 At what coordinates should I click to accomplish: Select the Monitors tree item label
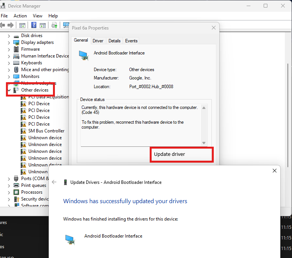click(x=30, y=76)
